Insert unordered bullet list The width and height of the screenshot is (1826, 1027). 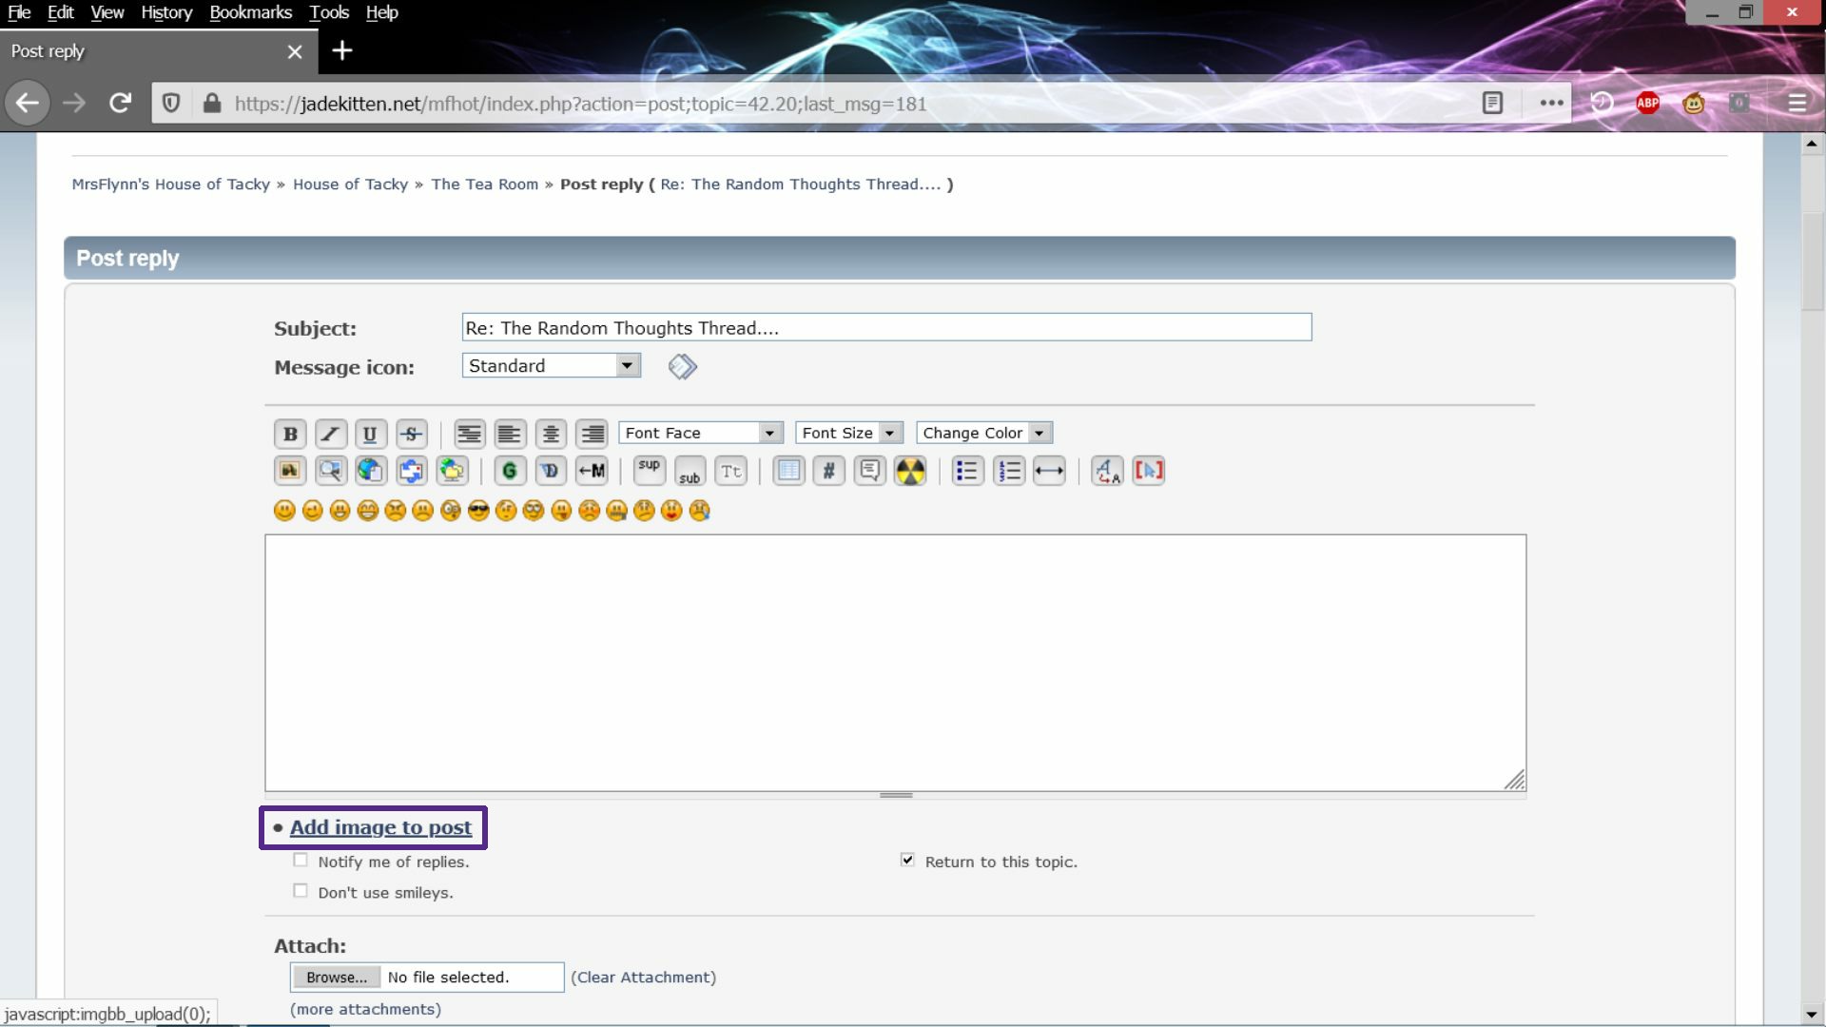click(967, 471)
